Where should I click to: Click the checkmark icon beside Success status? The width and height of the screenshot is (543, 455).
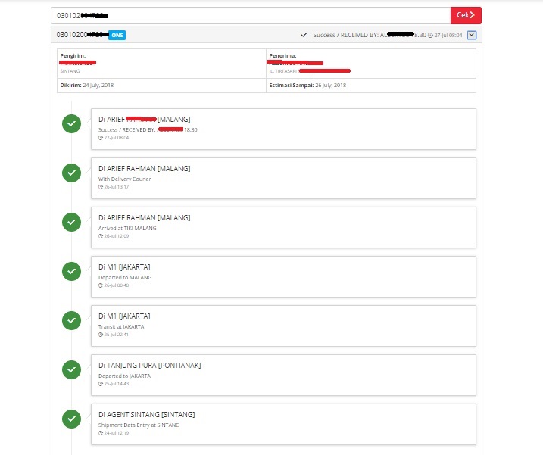pyautogui.click(x=304, y=35)
